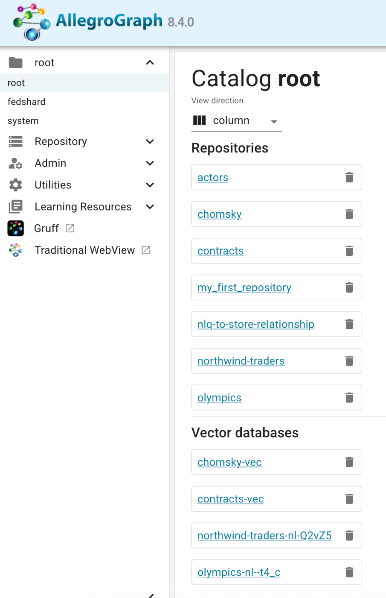This screenshot has width=386, height=598.
Task: Click the trash icon for nlq-to-store-relationship
Action: (349, 324)
